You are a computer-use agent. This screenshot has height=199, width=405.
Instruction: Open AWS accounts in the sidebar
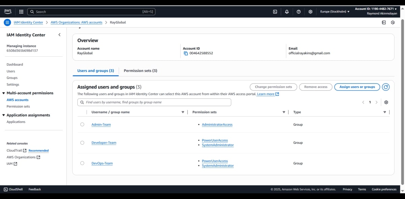18,100
